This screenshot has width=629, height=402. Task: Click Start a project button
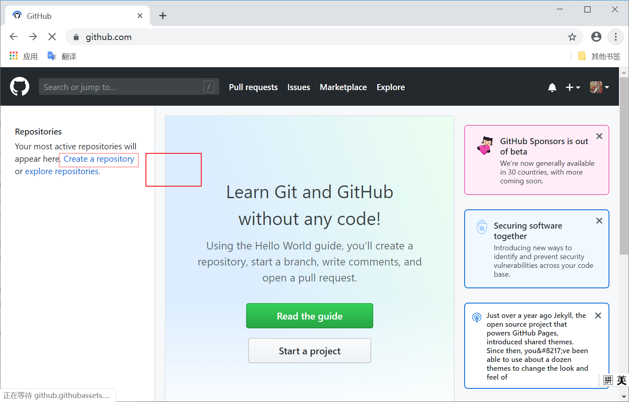(x=309, y=351)
